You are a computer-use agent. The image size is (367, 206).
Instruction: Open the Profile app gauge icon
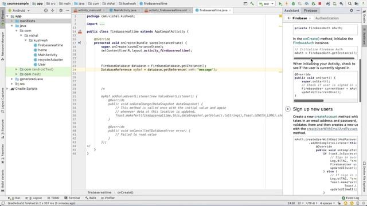pos(307,4)
